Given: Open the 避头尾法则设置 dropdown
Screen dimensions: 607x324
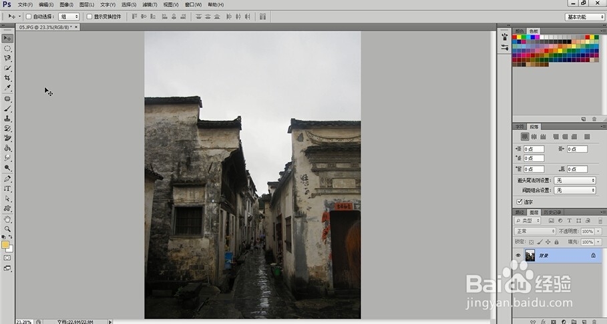Looking at the screenshot, I should coord(575,181).
